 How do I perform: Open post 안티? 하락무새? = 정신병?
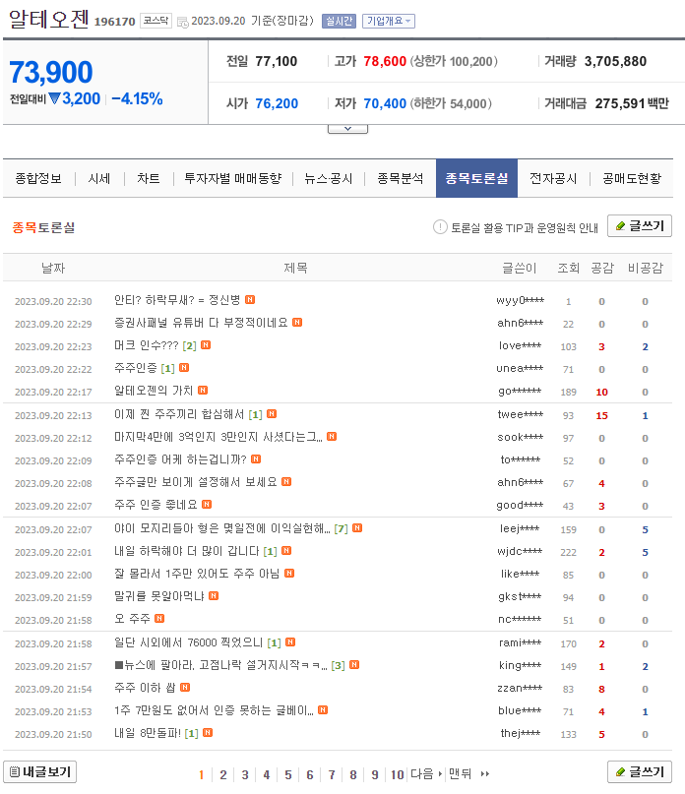click(x=177, y=300)
